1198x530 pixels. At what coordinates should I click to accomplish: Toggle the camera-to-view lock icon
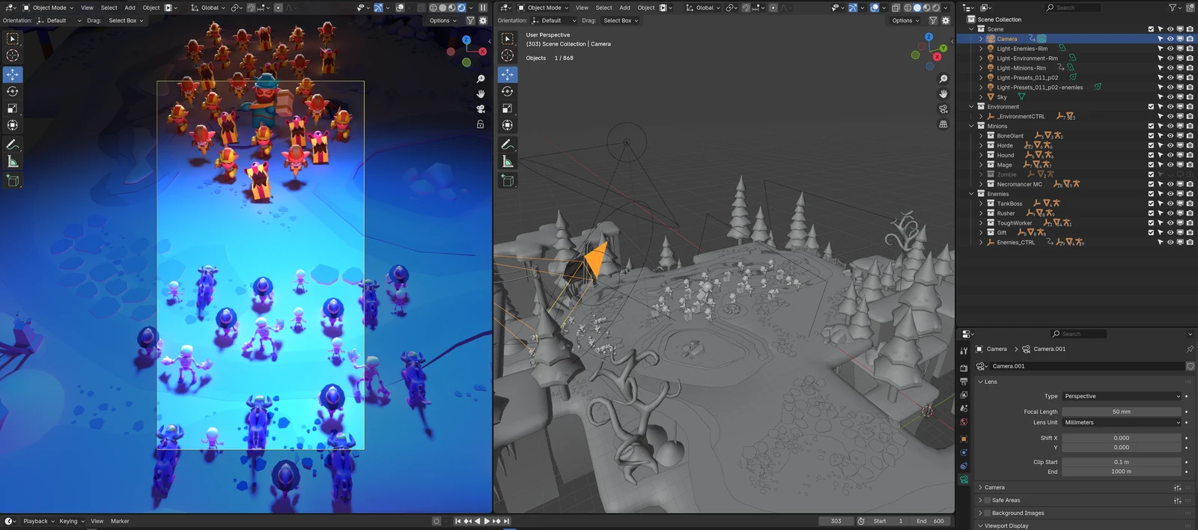tap(481, 124)
